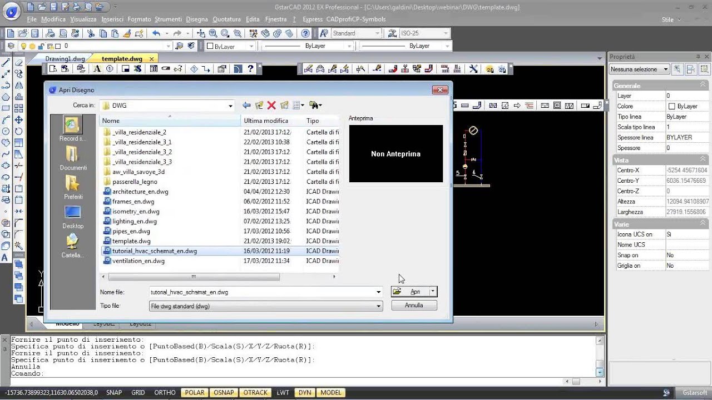Viewport: 712px width, 400px height.
Task: Expand the 'Tipo file' dwg type dropdown
Action: coord(378,306)
